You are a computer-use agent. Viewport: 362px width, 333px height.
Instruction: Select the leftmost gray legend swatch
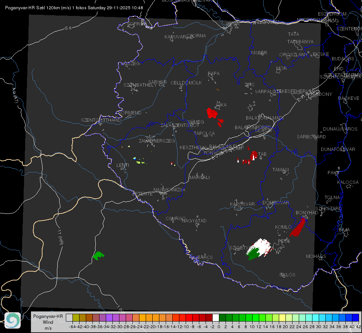coord(69,317)
